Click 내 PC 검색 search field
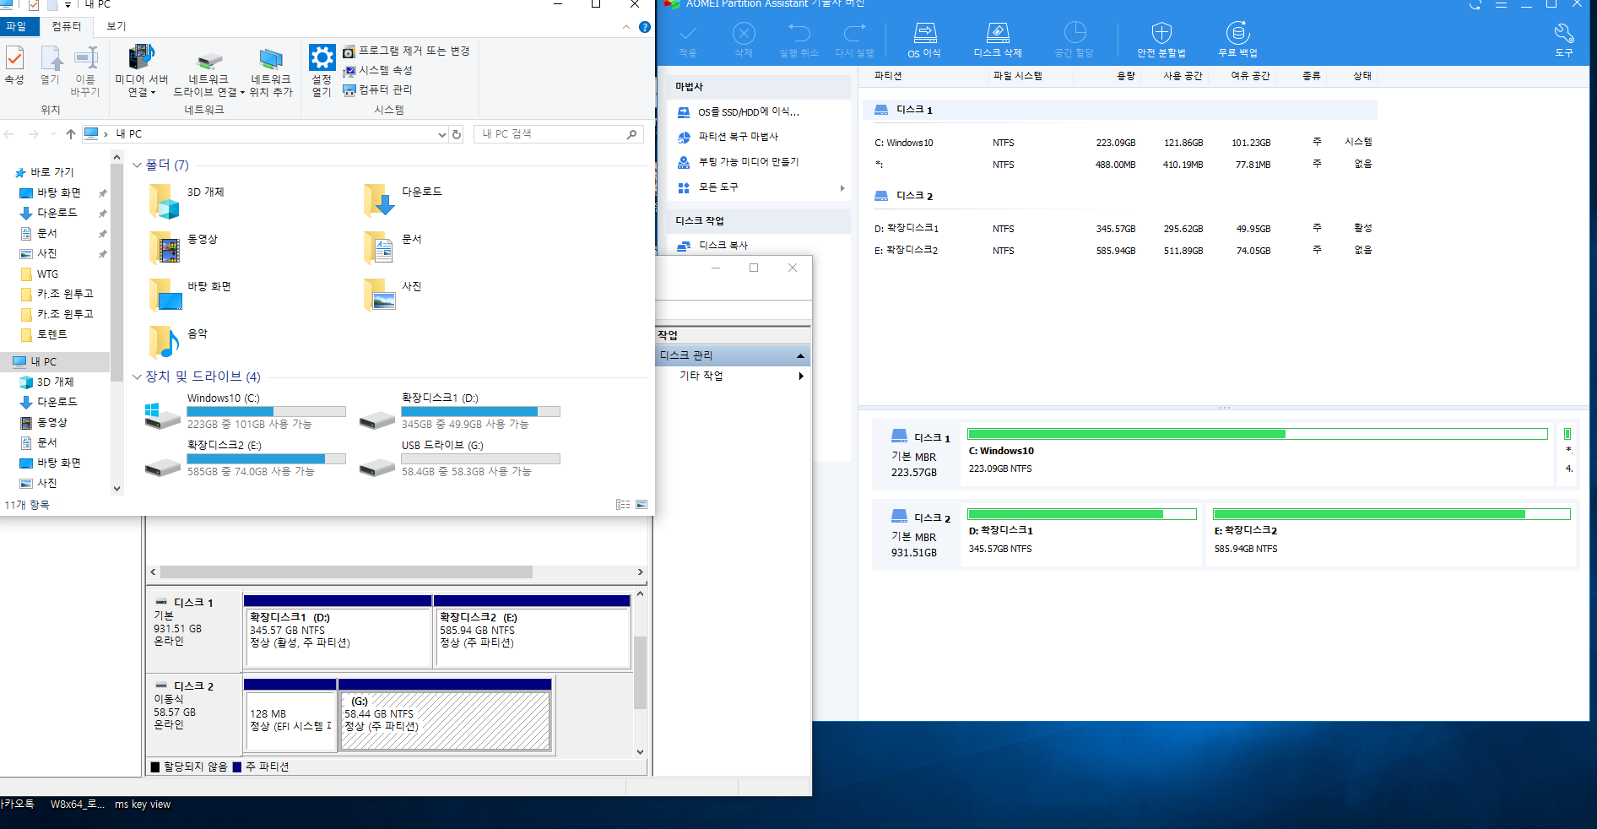 559,134
